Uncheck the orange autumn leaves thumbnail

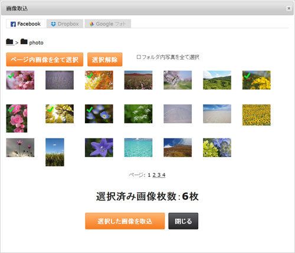(99, 80)
